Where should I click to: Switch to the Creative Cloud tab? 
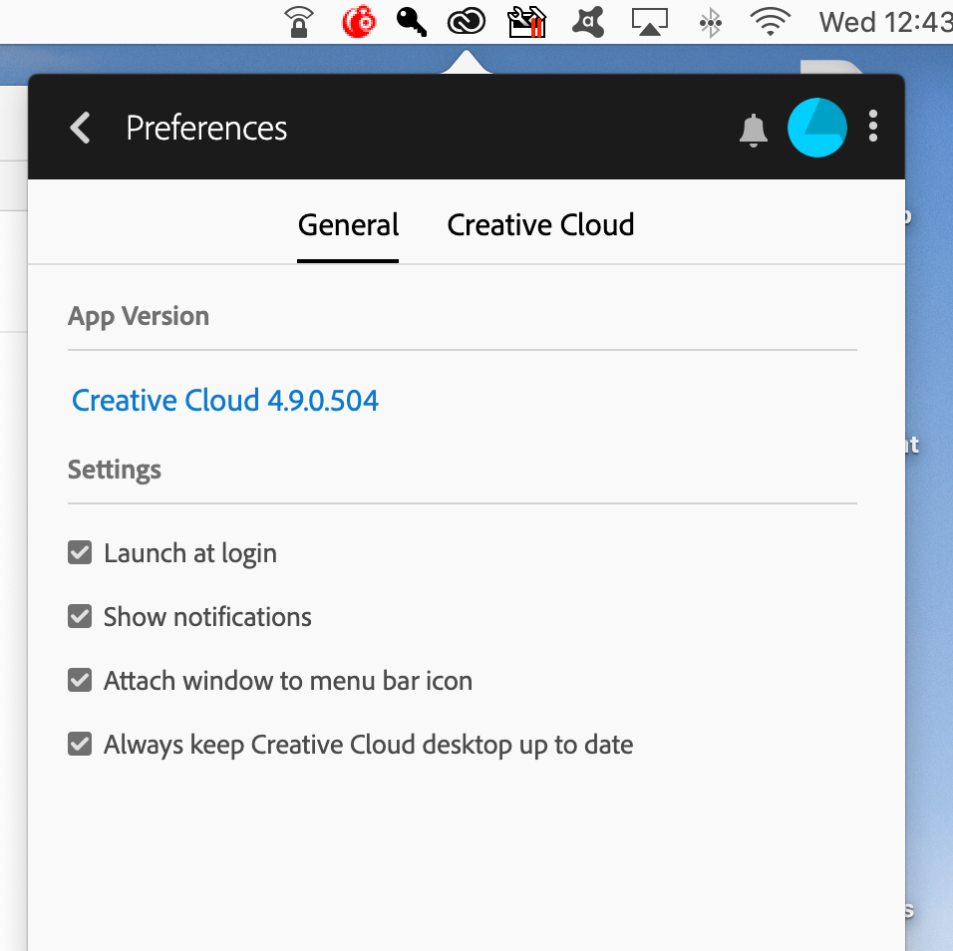(x=541, y=225)
